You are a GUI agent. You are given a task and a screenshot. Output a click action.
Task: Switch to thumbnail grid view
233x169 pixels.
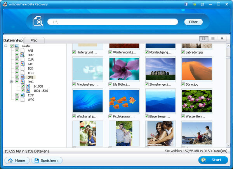click(203, 39)
